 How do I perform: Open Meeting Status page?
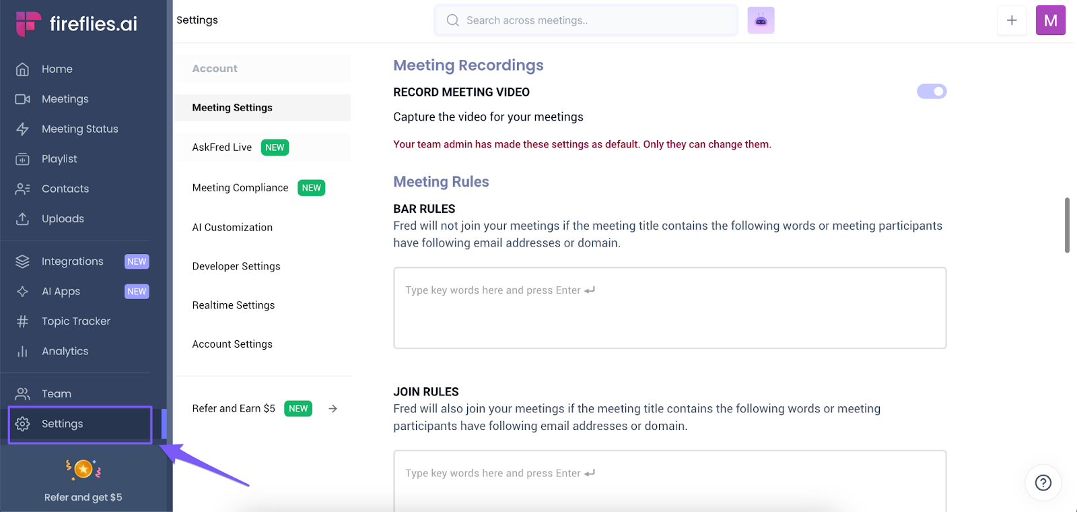(80, 129)
